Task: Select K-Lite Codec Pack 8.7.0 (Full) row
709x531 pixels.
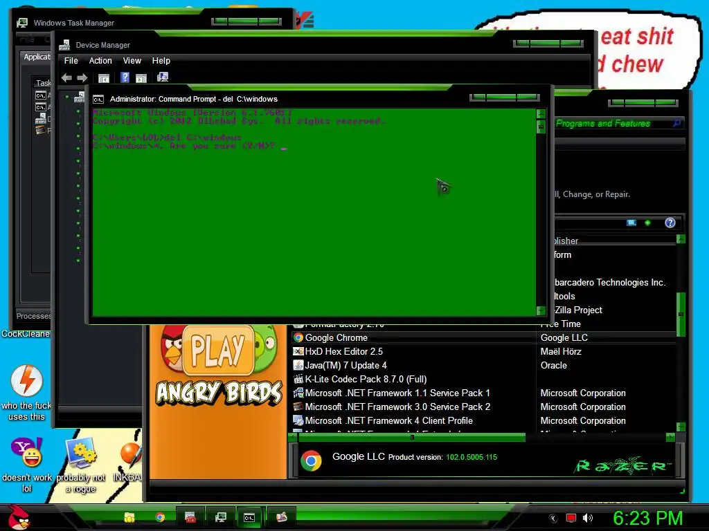Action: 483,379
